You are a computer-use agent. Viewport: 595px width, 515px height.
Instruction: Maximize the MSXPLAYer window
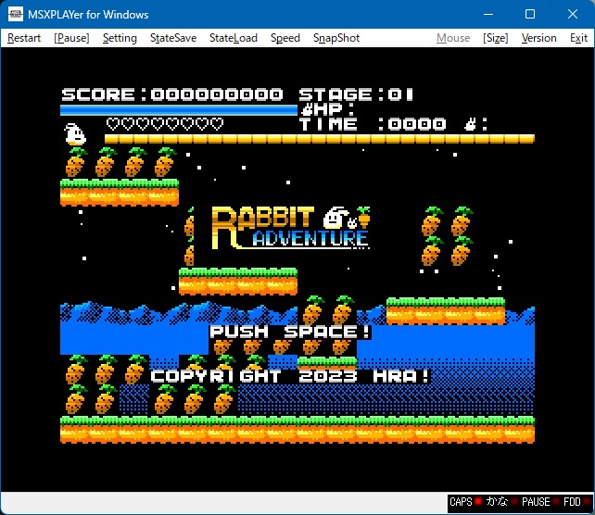[x=530, y=15]
